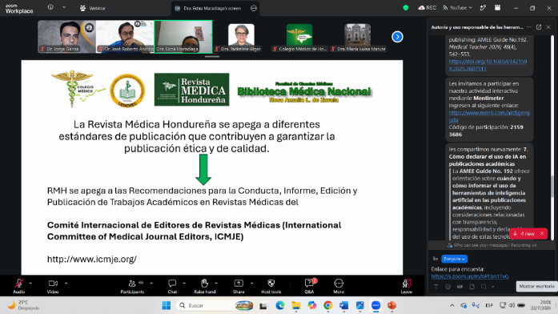Click the AI companion sparkle icon
Viewport: 558px width, 314px height.
coord(483,7)
